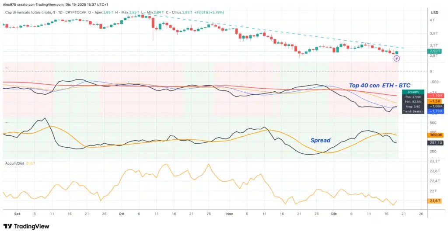
Task: Click the orange 21,6 T axis label
Action: (434, 201)
